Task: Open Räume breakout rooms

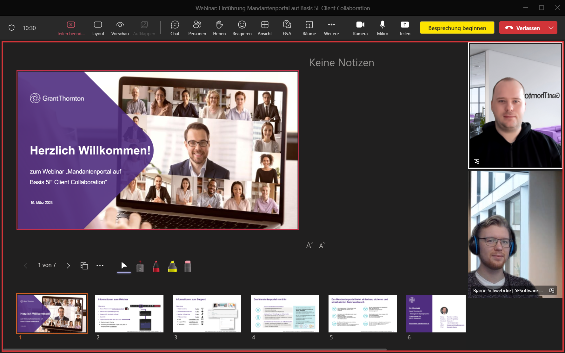Action: tap(309, 28)
